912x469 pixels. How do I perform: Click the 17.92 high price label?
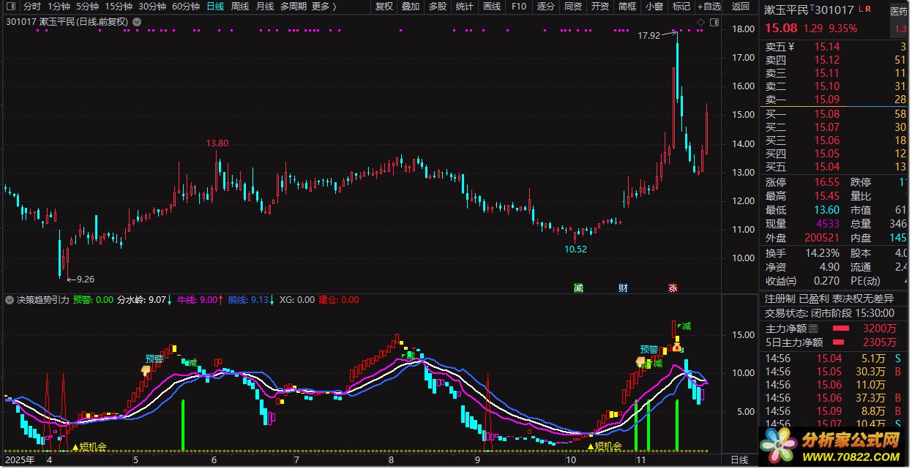point(649,35)
